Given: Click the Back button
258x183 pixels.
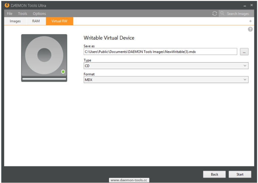Looking at the screenshot, I should [214, 174].
